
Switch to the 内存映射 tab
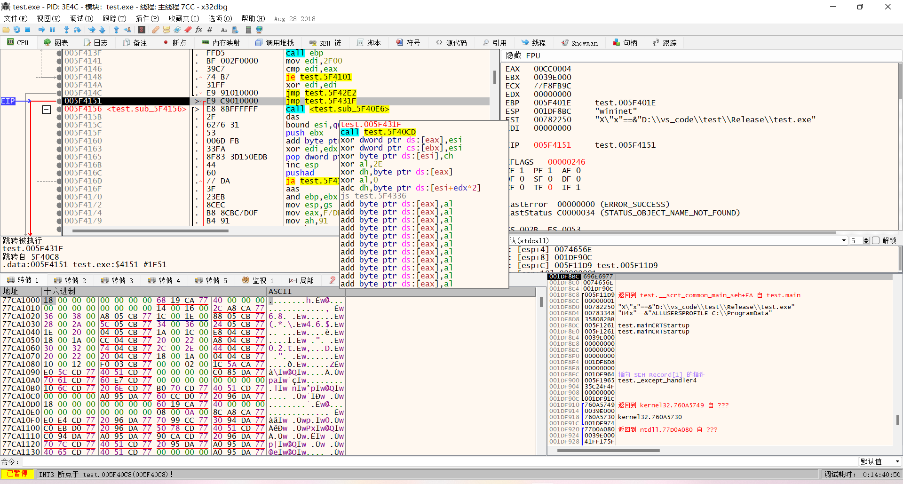pos(221,43)
